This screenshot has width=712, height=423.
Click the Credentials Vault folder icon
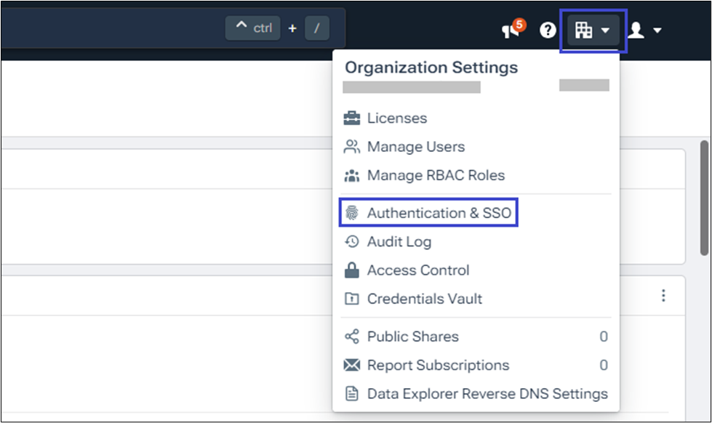tap(352, 299)
